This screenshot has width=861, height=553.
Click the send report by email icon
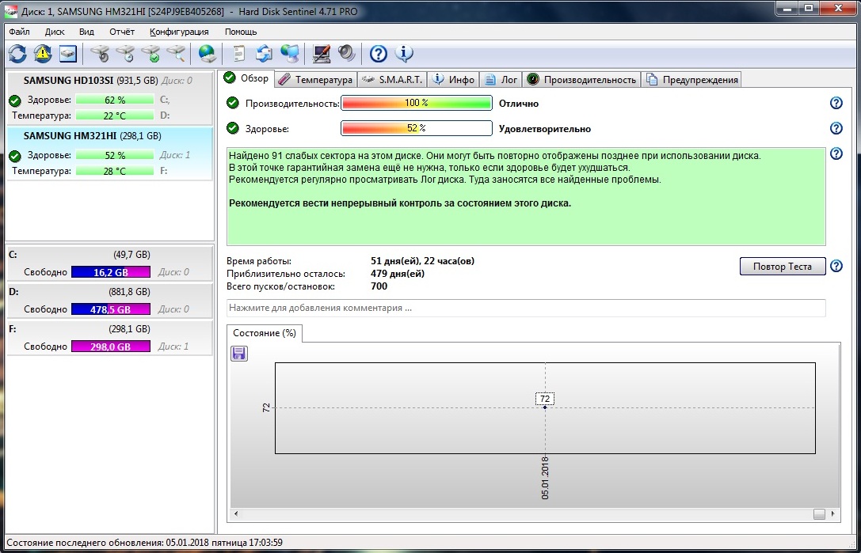click(x=264, y=54)
